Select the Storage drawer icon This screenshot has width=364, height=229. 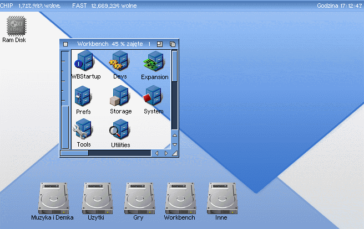click(x=120, y=96)
